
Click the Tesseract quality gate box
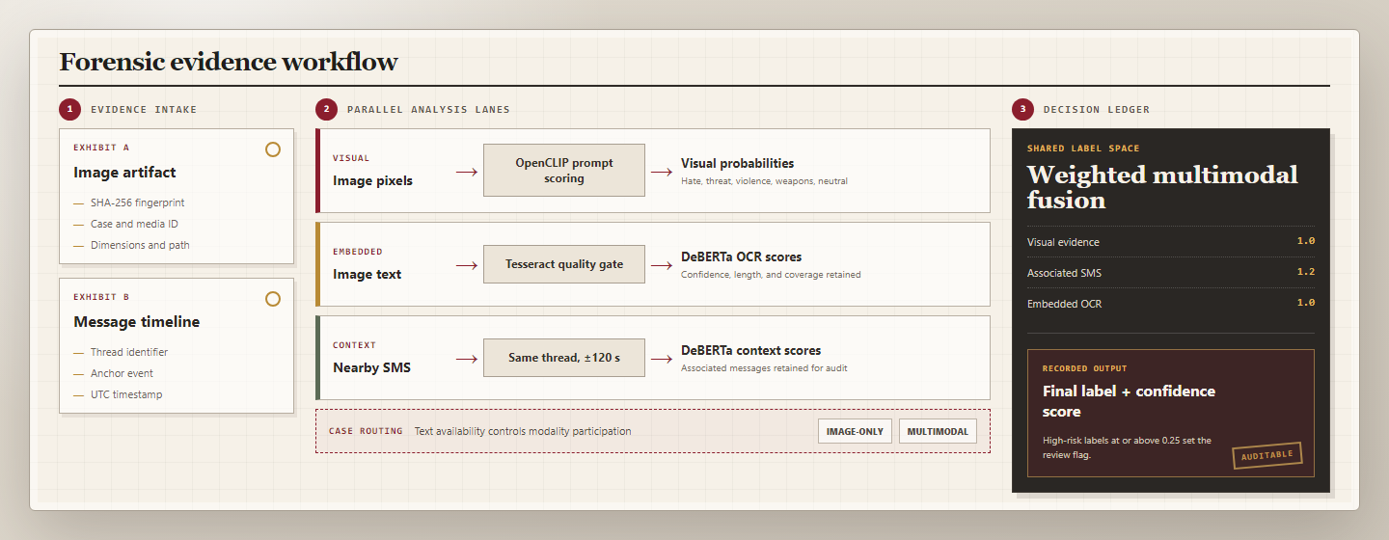pos(564,264)
